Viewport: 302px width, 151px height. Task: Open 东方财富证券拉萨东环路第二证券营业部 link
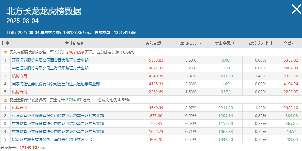click(58, 132)
